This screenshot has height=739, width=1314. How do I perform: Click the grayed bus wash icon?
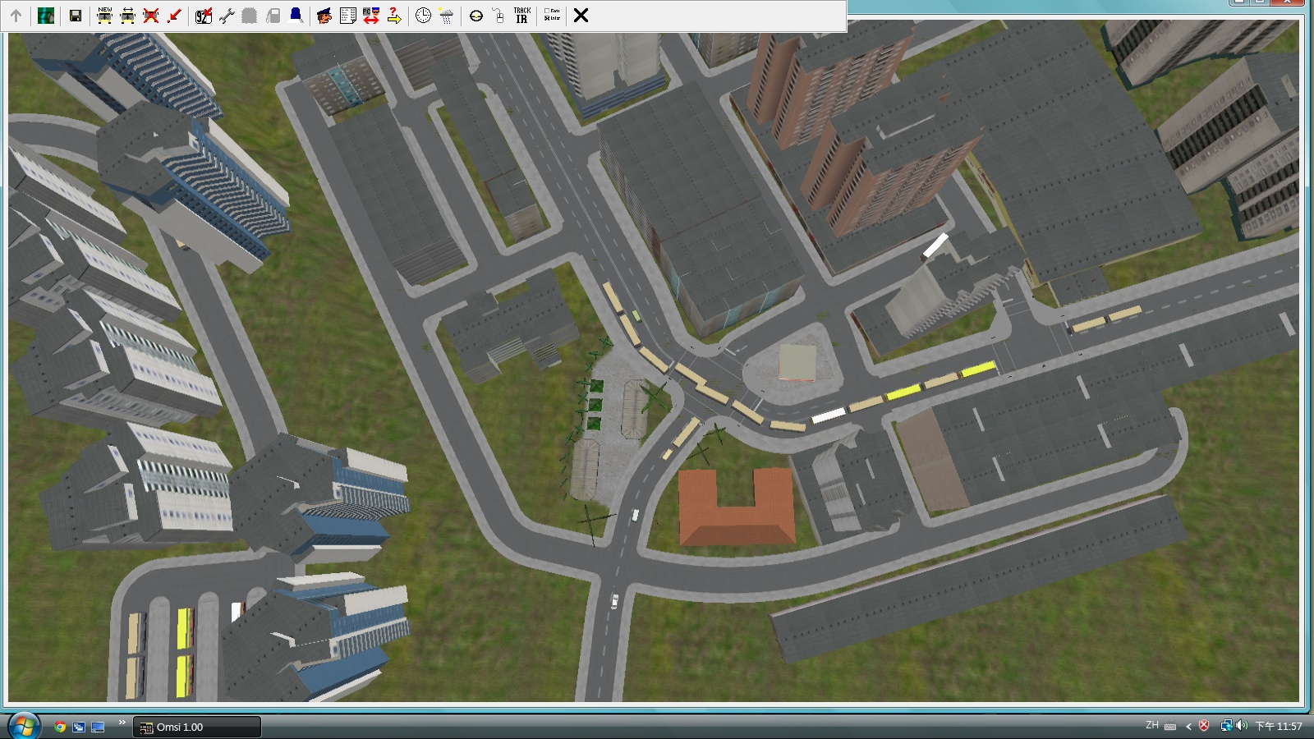point(250,16)
